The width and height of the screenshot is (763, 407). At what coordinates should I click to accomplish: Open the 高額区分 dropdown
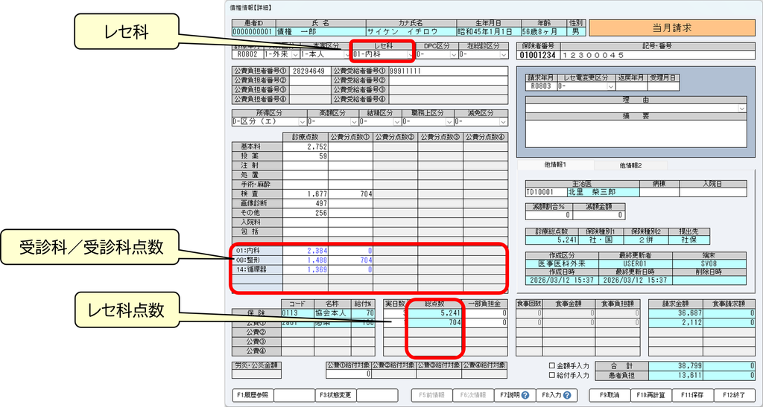point(355,122)
